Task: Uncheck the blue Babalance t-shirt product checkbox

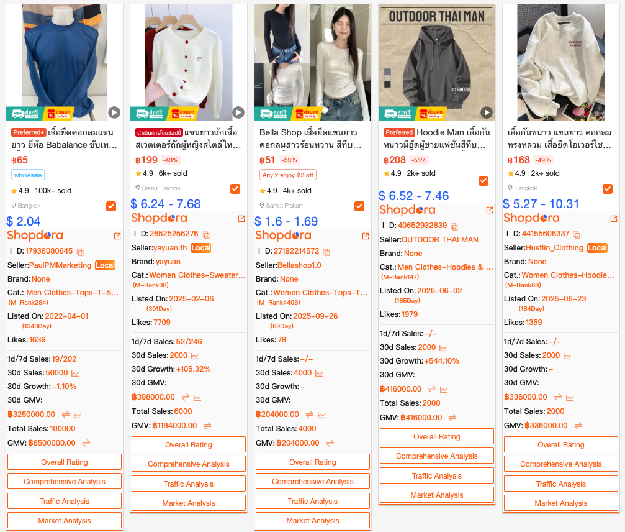Action: 111,206
